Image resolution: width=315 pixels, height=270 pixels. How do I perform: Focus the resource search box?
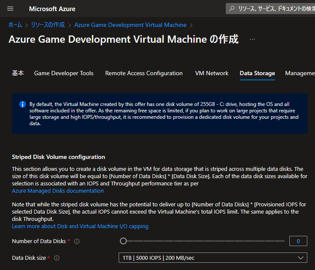(x=271, y=9)
